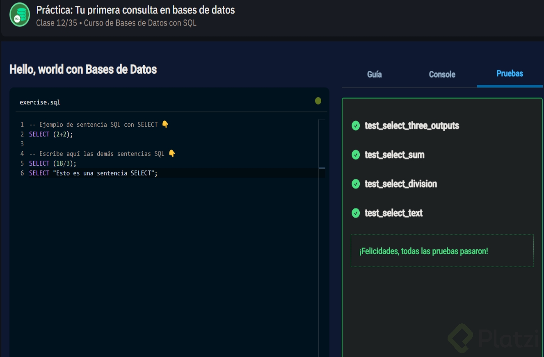Click empty line 3 in the editor
544x357 pixels.
172,144
